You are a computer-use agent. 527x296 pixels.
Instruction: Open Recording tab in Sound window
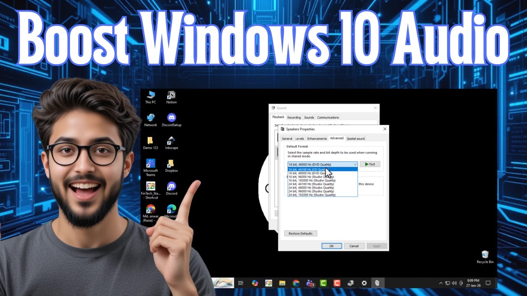click(294, 118)
